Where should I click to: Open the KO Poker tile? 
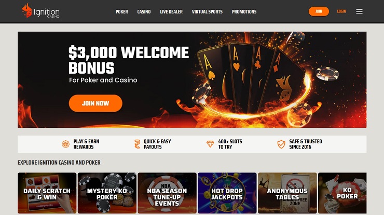coord(342,193)
